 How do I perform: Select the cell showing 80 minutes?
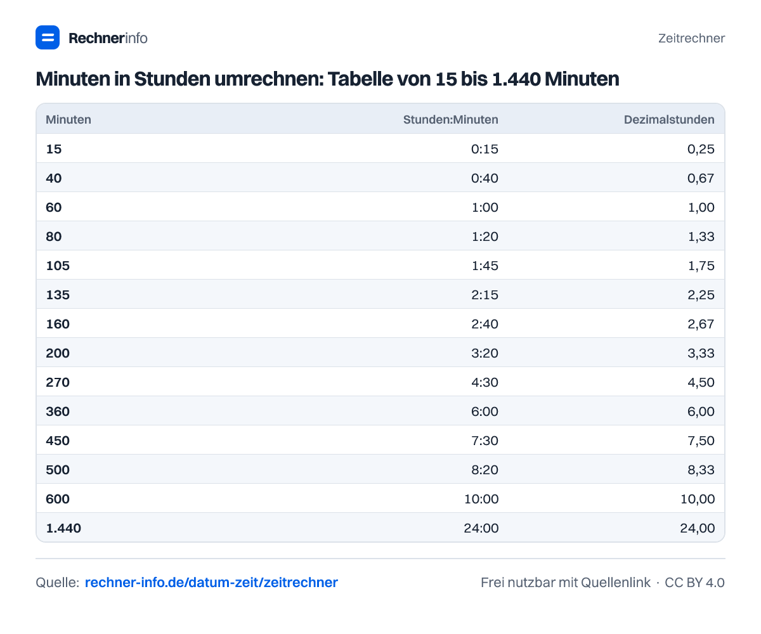54,236
